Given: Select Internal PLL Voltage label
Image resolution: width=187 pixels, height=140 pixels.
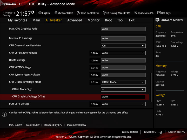Looking at the screenshot, I should (x=21, y=38).
